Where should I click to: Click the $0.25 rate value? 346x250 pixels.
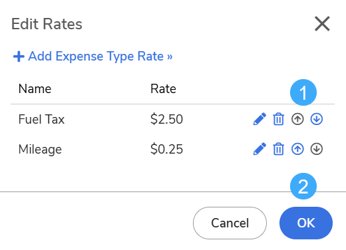(x=166, y=149)
